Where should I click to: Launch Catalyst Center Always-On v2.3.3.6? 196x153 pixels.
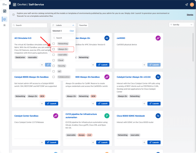[x=154, y=104]
